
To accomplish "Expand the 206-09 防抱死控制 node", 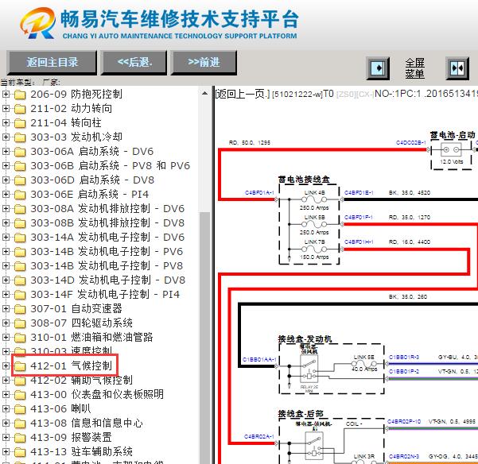I will tap(6, 95).
